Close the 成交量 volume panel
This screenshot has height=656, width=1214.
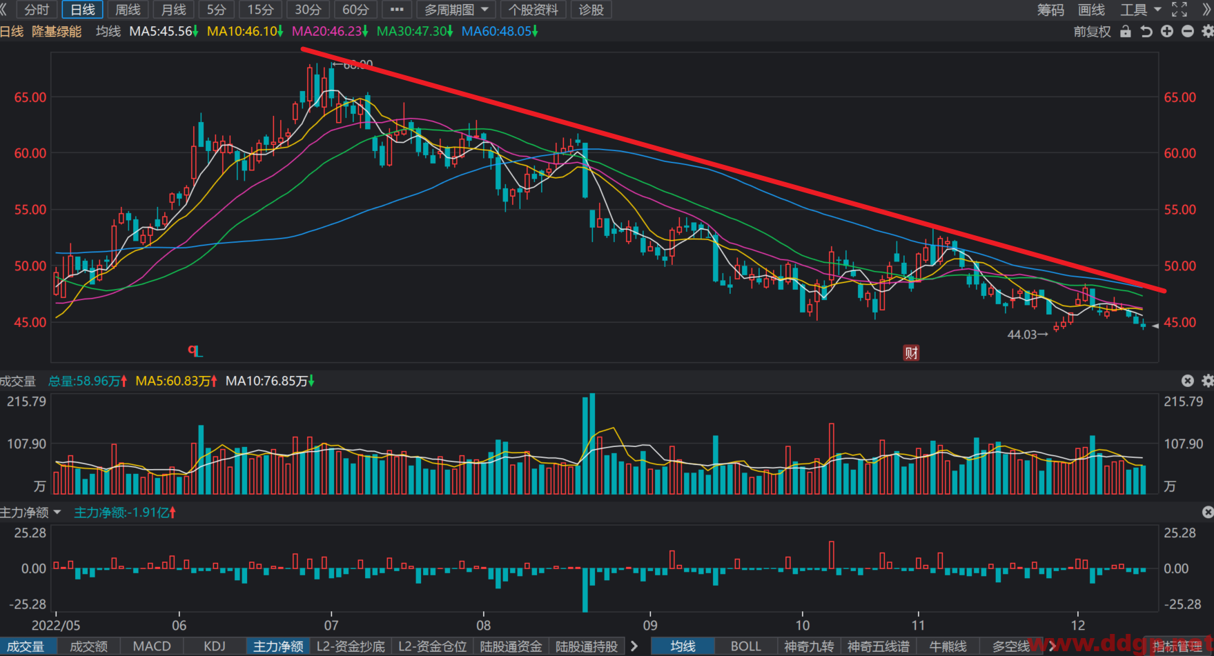[x=1187, y=381]
